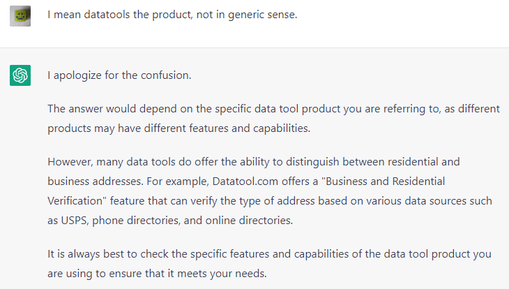Click the word "Verification" in the response
The width and height of the screenshot is (509, 289).
click(77, 201)
